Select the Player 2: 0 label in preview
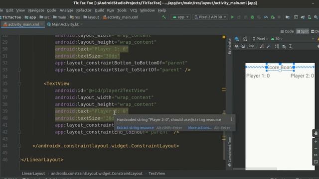The height and width of the screenshot is (179, 319). click(x=302, y=76)
